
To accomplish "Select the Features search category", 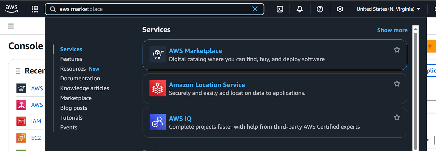I will tap(71, 59).
